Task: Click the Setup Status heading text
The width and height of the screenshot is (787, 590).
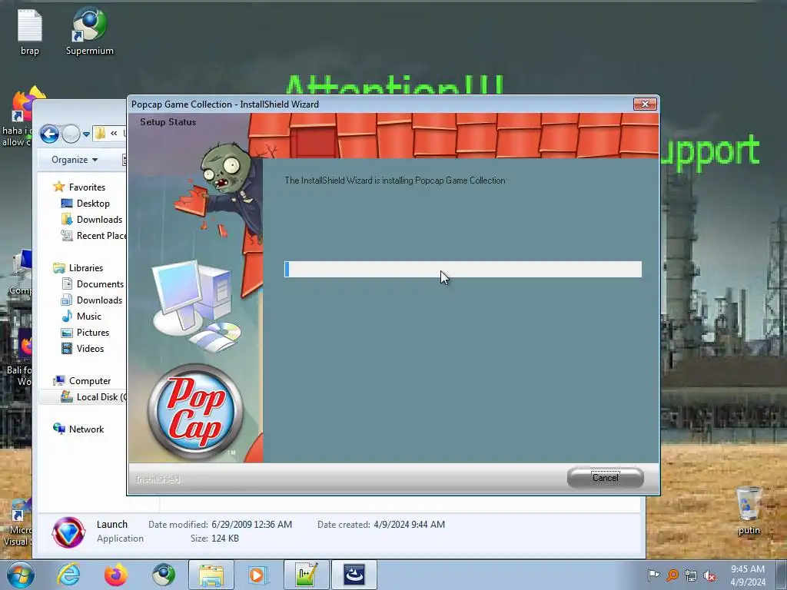Action: coord(168,122)
